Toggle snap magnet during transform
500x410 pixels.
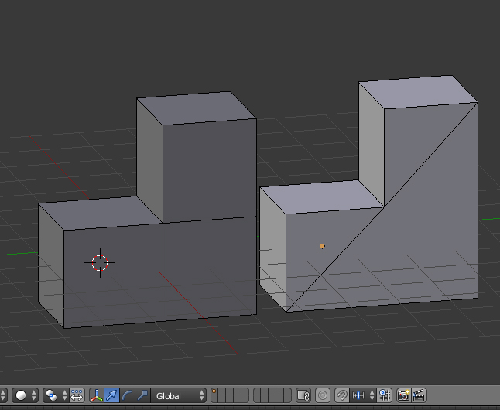(x=342, y=395)
